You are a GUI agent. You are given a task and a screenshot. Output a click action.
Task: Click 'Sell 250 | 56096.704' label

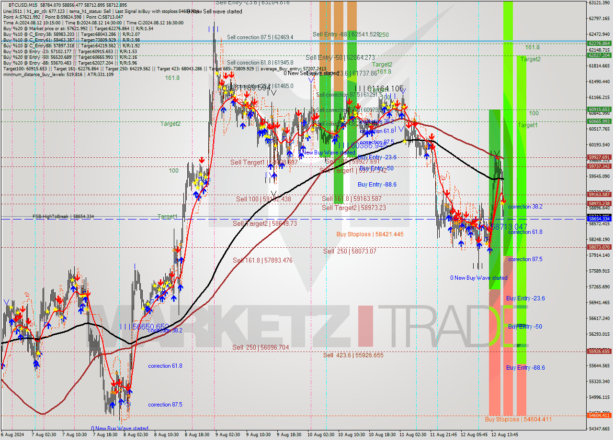261,347
